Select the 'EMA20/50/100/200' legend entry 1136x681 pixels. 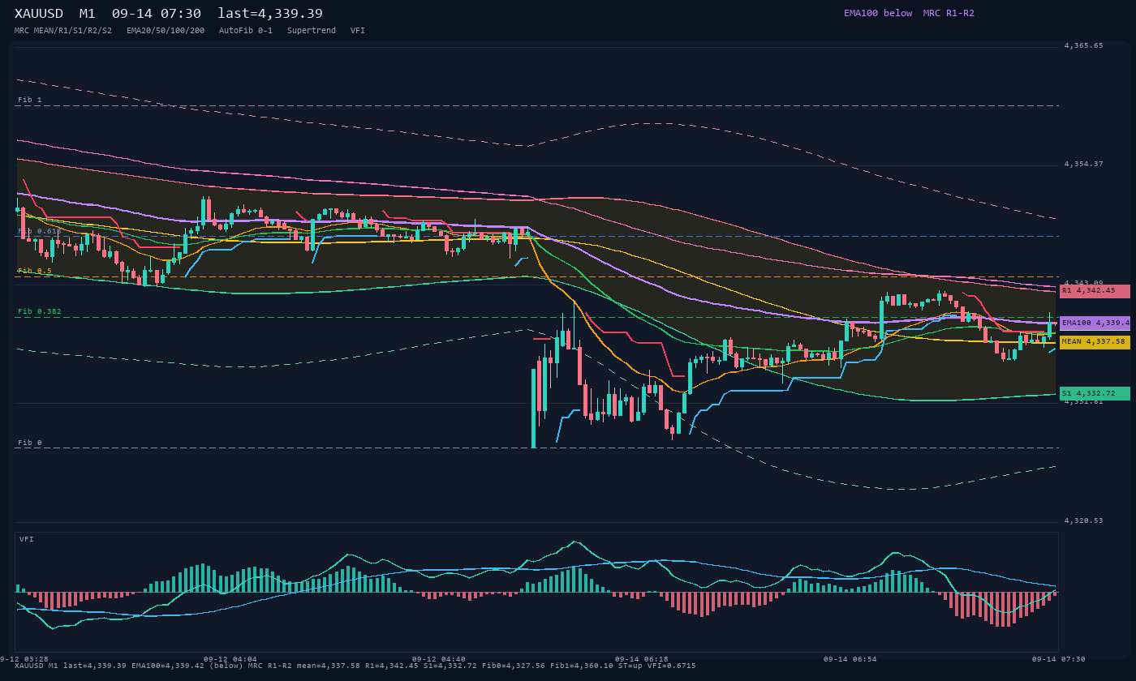166,30
